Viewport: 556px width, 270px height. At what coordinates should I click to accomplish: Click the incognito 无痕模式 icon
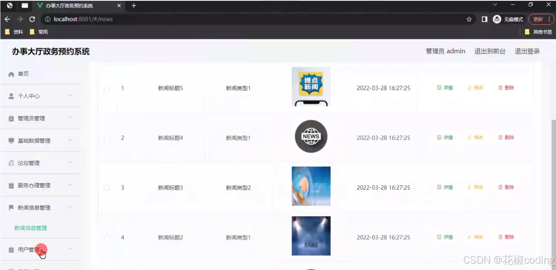pos(497,19)
